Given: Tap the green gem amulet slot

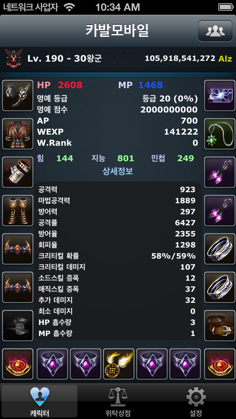Looking at the screenshot, I should coord(220,134).
